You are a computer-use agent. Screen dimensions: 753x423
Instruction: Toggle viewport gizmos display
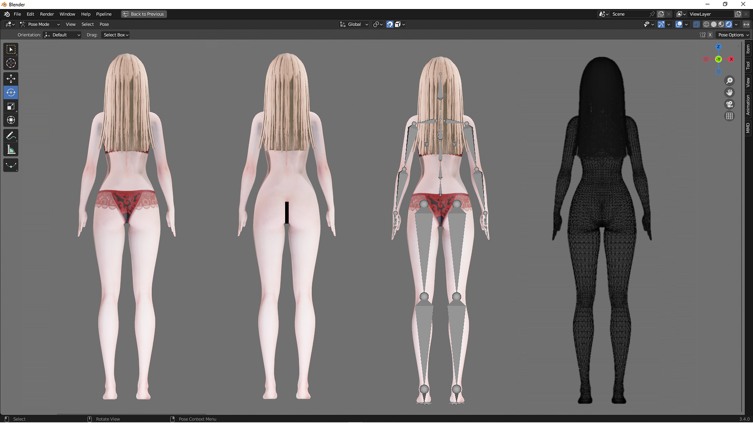661,24
